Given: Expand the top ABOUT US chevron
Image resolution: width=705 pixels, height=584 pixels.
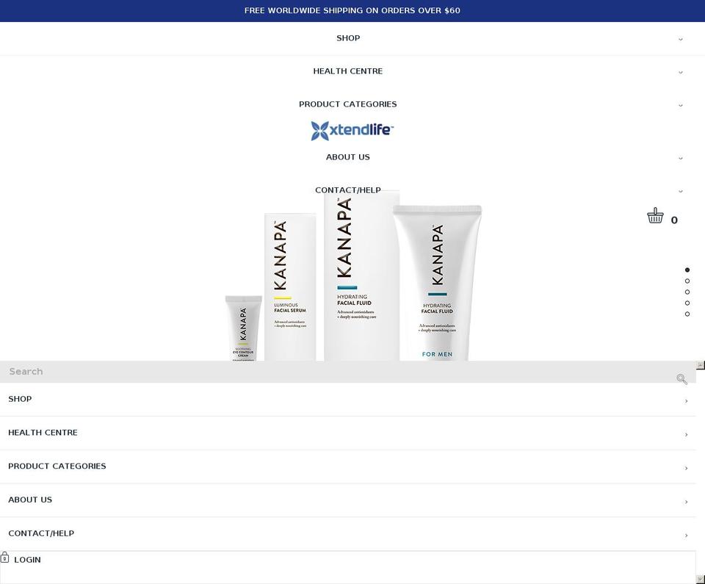Looking at the screenshot, I should (x=680, y=158).
